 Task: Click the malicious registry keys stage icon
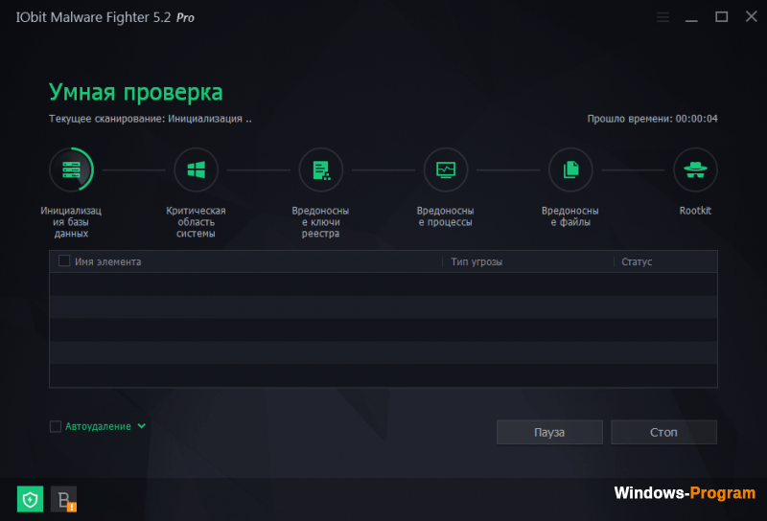tap(321, 170)
